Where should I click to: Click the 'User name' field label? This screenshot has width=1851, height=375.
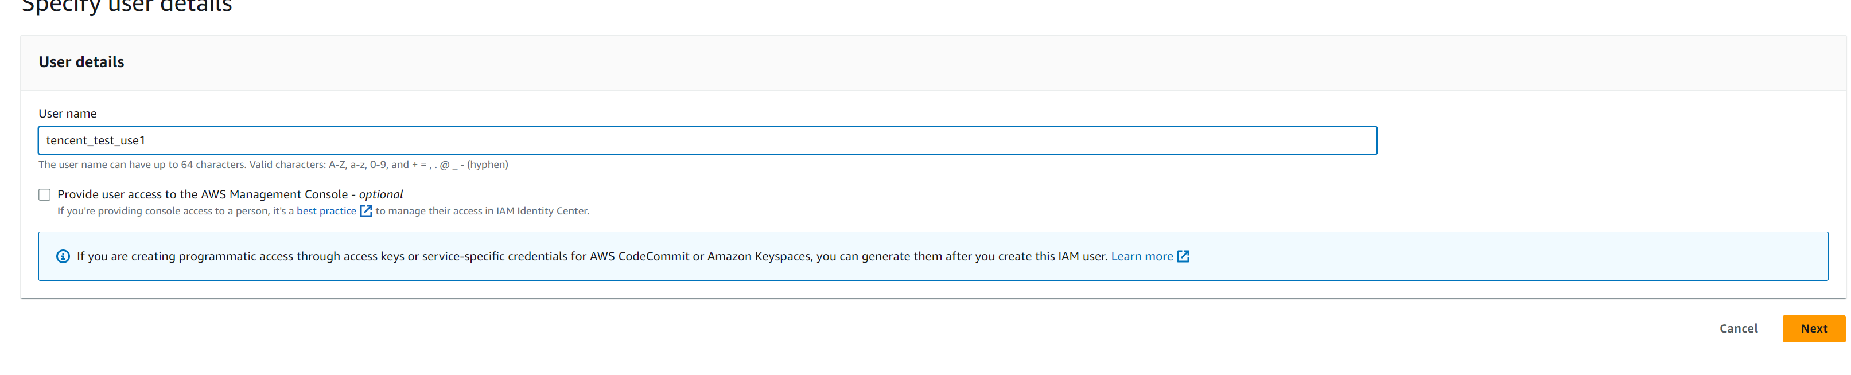(x=68, y=114)
